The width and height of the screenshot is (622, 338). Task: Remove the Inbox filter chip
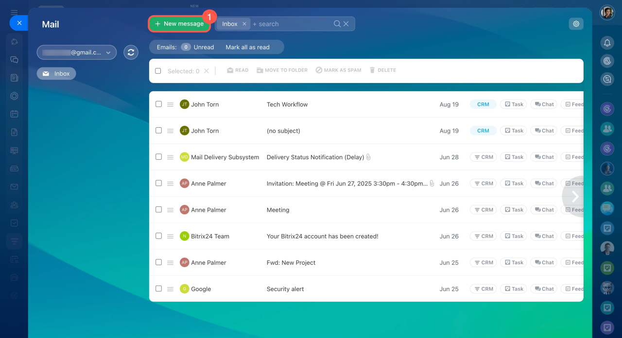[x=244, y=24]
